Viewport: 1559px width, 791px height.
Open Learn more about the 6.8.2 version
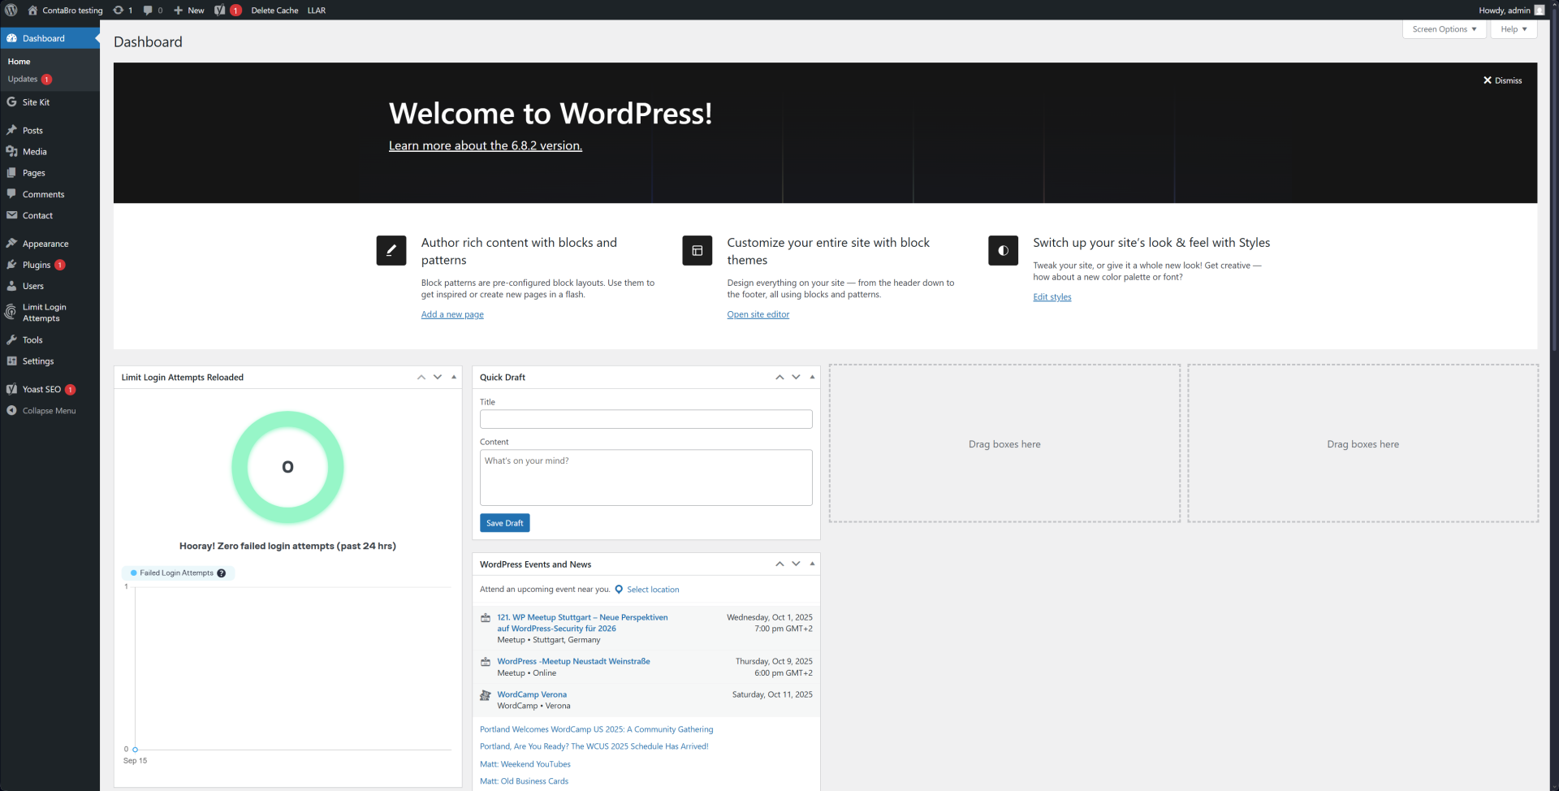486,146
